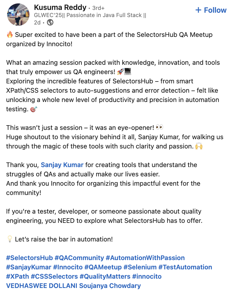Viewport: 234px width, 292px height.
Task: Open the #QualityMatters hashtag
Action: [105, 277]
